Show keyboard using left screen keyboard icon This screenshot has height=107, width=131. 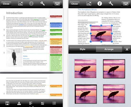(x=57, y=4)
